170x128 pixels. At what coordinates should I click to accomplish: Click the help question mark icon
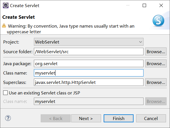pos(8,118)
